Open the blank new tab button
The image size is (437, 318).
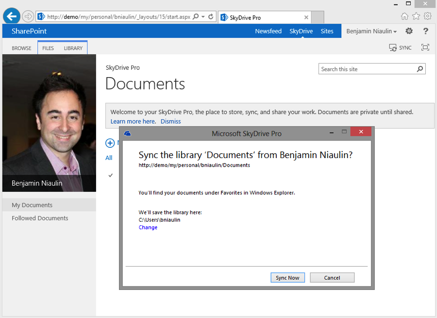(x=318, y=17)
